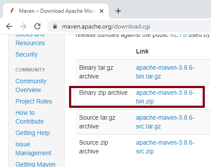Viewport: 211px width, 167px height.
Task: Go to Project Roles page
Action: 34,101
